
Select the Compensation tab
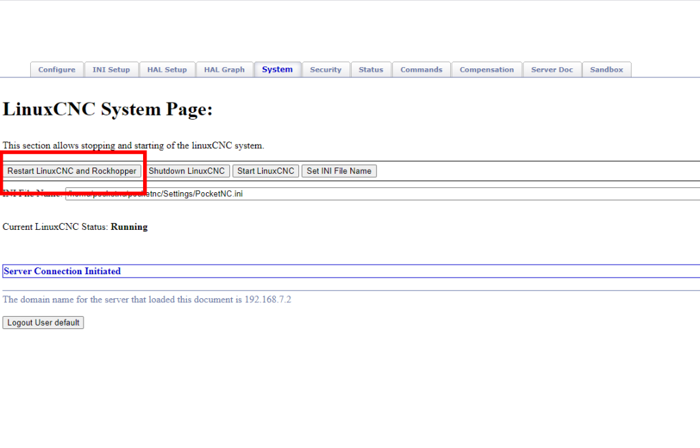[487, 69]
